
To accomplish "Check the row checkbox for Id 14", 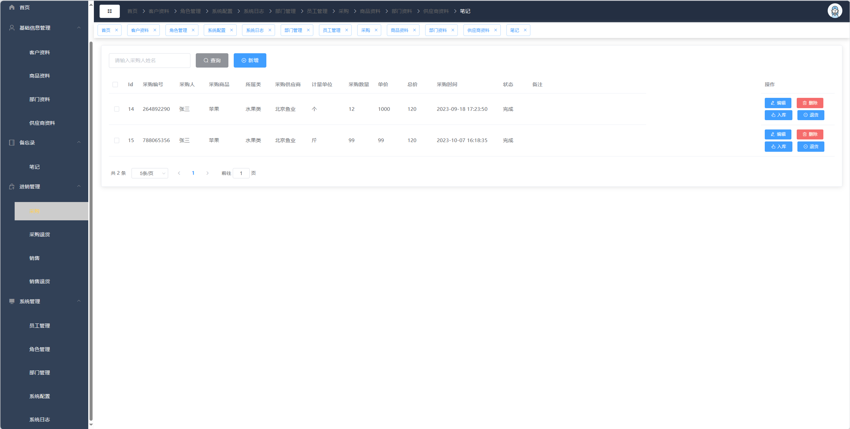I will [117, 109].
